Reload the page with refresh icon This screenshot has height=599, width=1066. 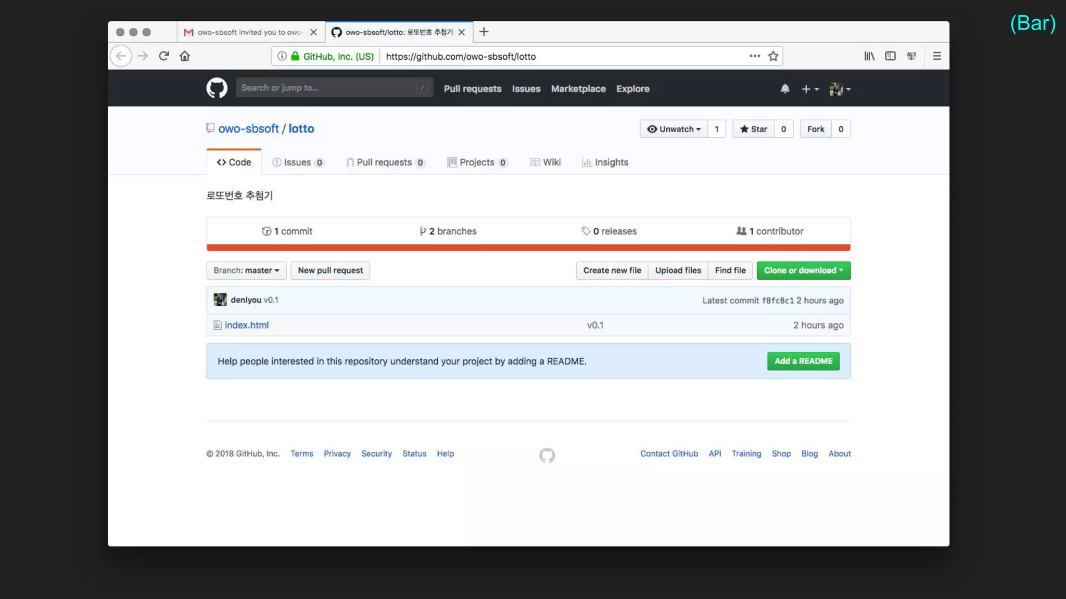pyautogui.click(x=164, y=56)
